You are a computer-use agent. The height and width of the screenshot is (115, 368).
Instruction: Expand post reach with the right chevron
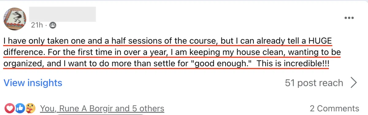coord(354,83)
